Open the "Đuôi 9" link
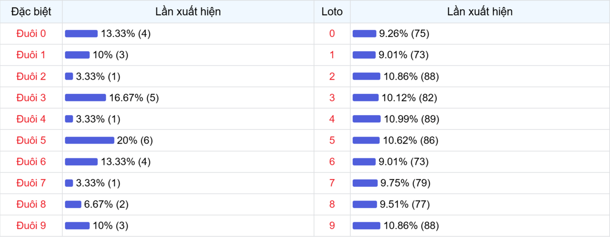The height and width of the screenshot is (237, 610). pos(31,226)
